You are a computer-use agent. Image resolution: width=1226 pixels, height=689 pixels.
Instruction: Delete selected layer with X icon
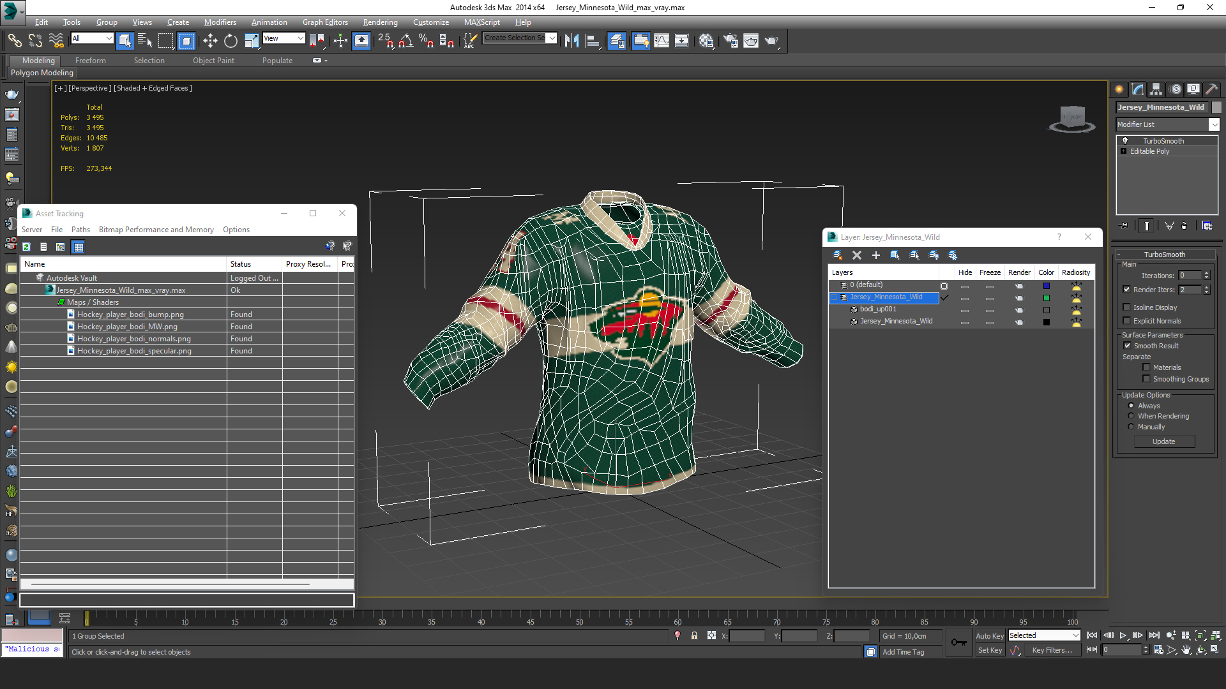857,255
